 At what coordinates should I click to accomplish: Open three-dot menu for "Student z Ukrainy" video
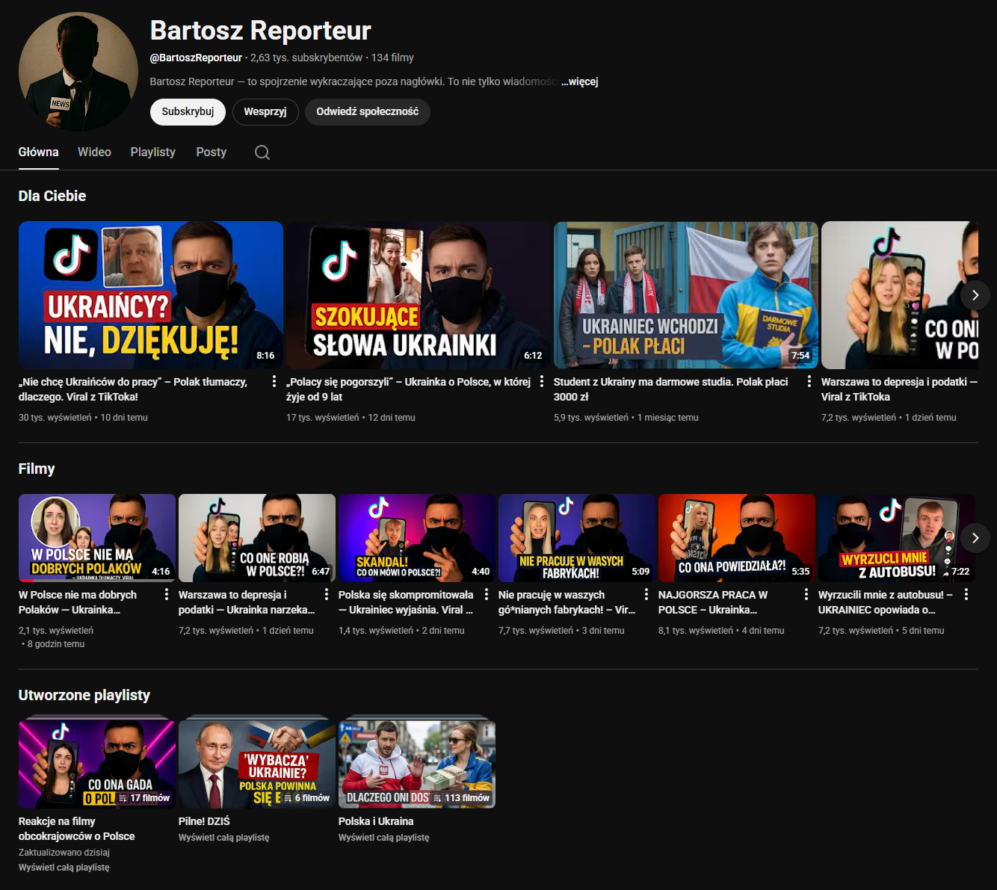[809, 381]
